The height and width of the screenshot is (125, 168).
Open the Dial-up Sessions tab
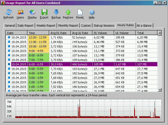pos(104,26)
